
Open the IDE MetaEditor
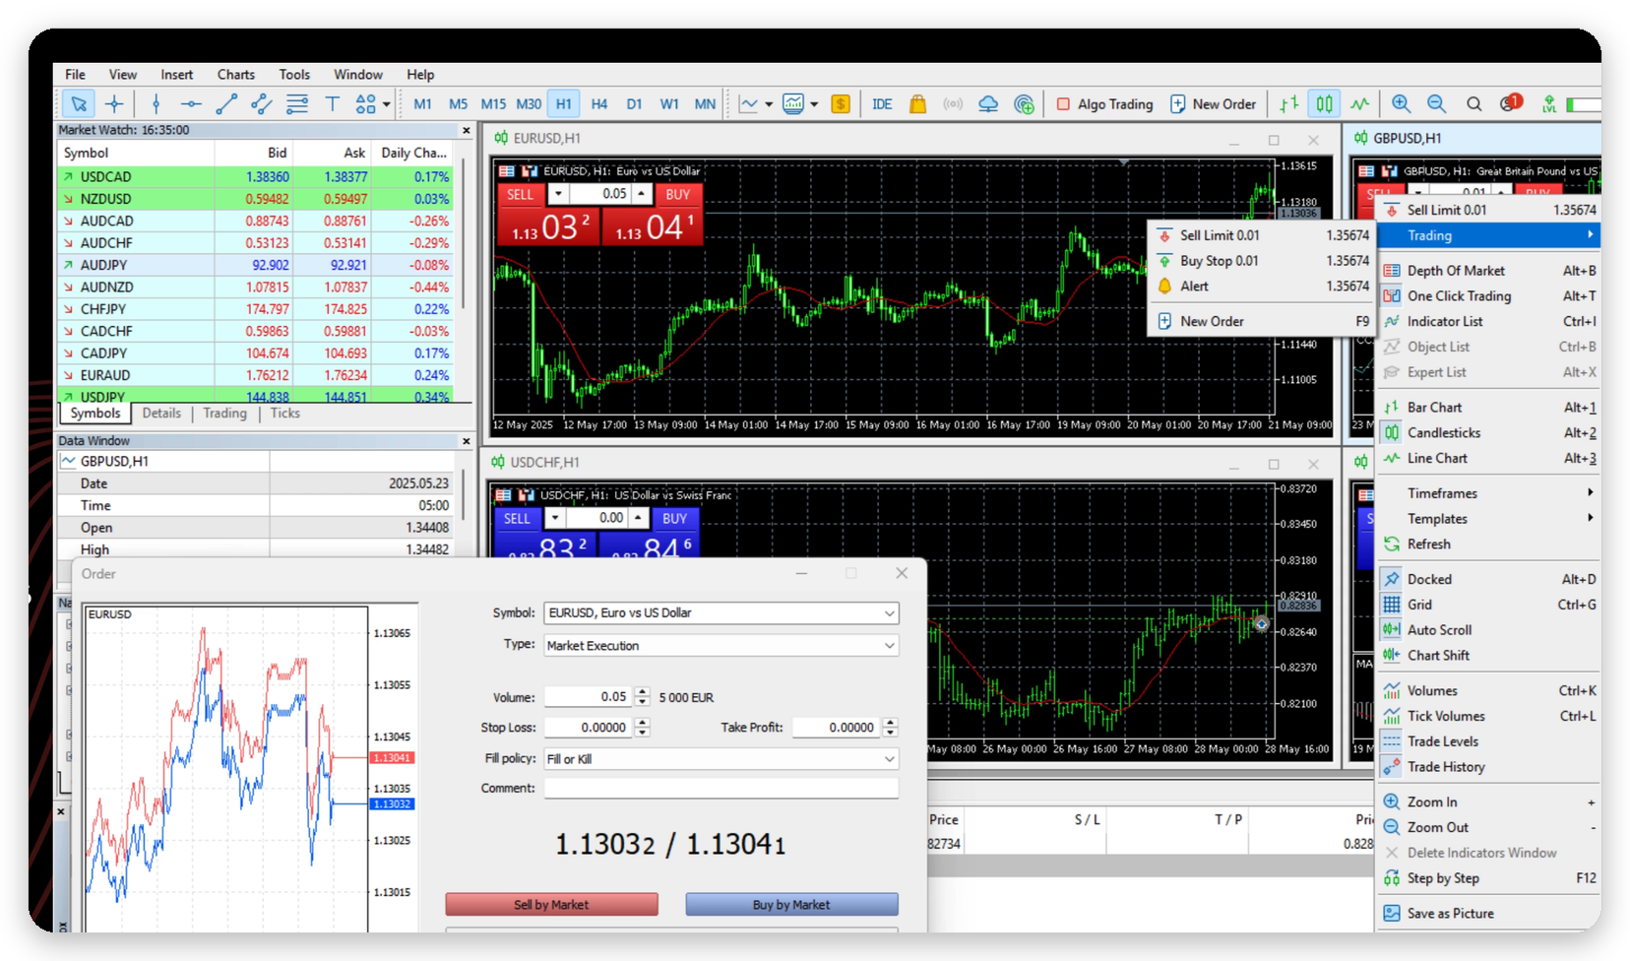(882, 103)
